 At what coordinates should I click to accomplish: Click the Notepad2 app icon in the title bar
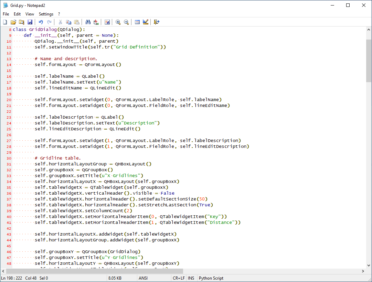[x=6, y=5]
